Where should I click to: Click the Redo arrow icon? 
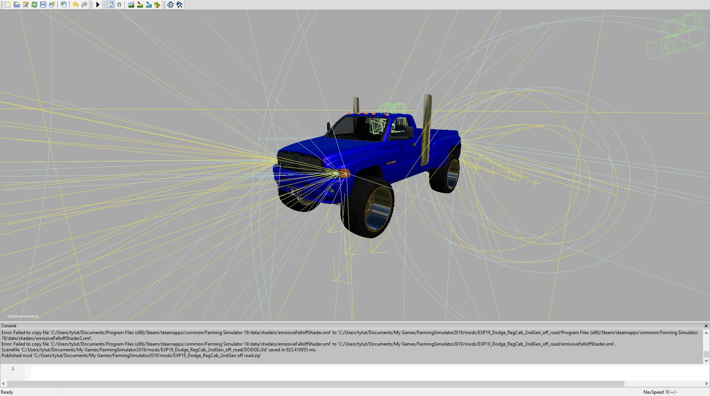click(x=84, y=5)
